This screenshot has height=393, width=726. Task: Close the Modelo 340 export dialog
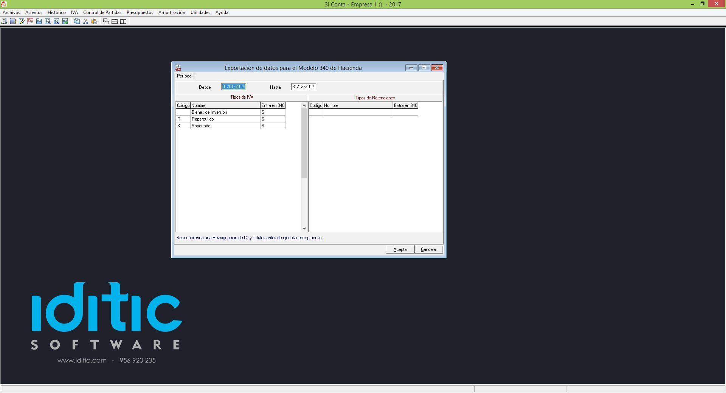(x=437, y=68)
